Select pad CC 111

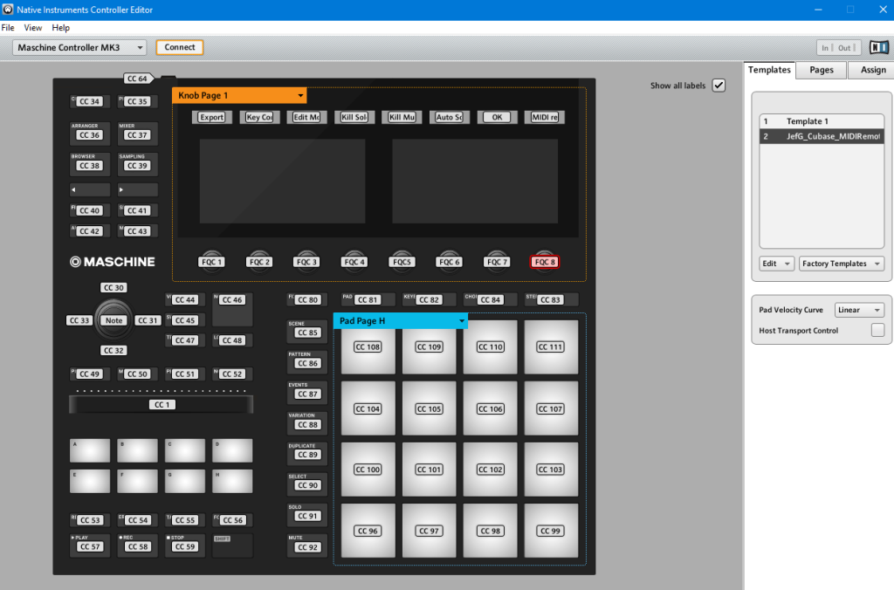click(551, 346)
